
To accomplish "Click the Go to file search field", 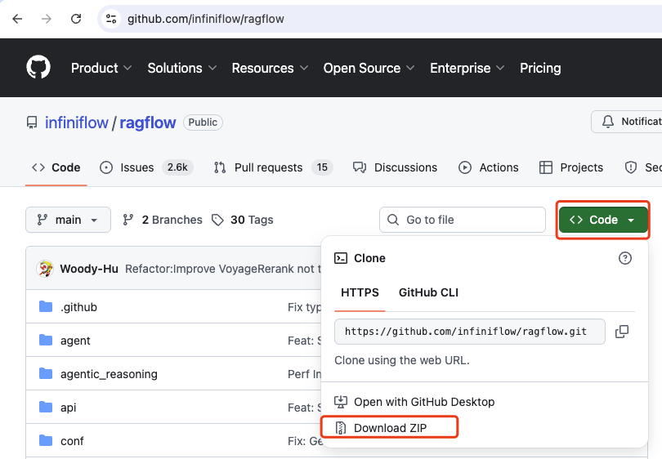I will (463, 220).
